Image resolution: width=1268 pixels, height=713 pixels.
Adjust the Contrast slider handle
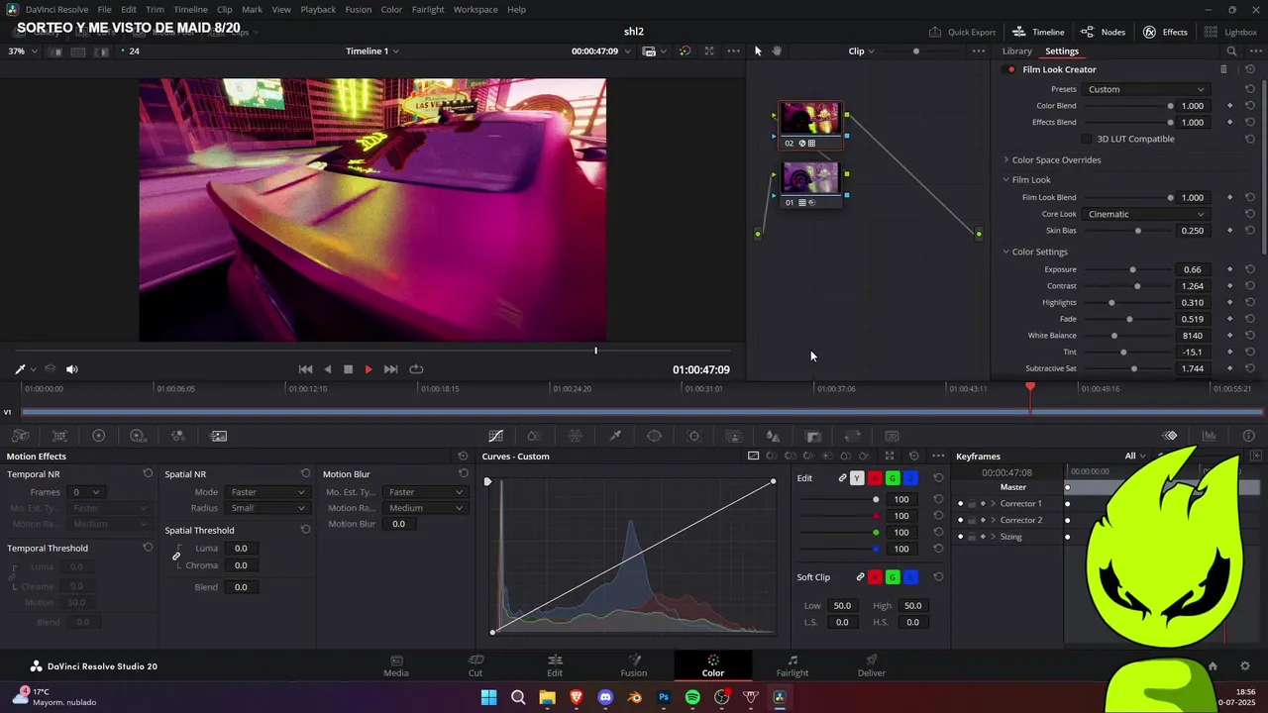click(1137, 286)
